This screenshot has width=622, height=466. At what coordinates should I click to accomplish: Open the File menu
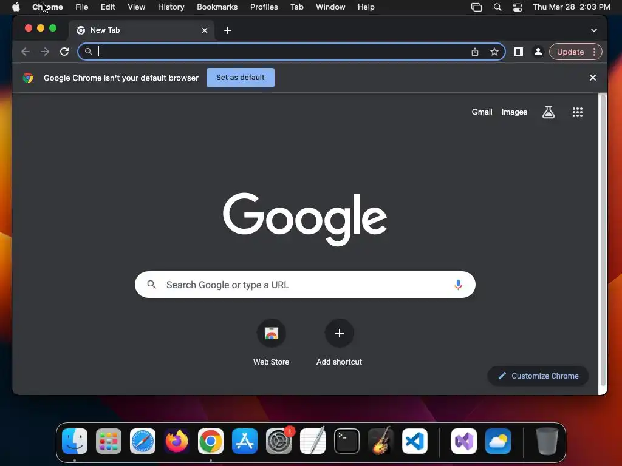(82, 7)
